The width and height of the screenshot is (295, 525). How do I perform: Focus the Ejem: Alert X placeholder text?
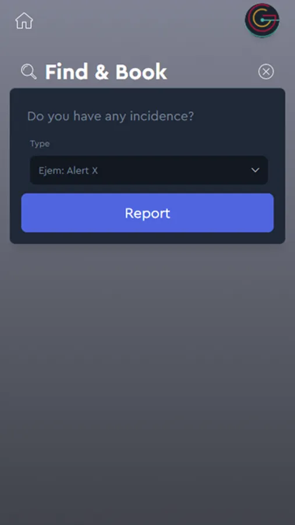[68, 170]
